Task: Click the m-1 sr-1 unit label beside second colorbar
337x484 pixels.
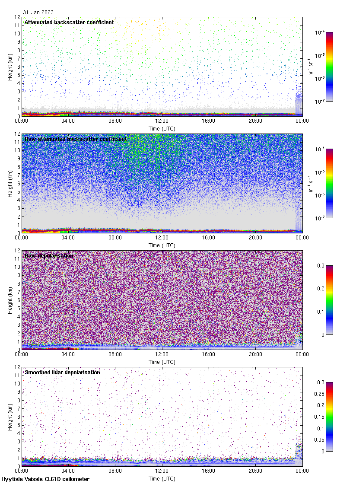Action: [311, 183]
